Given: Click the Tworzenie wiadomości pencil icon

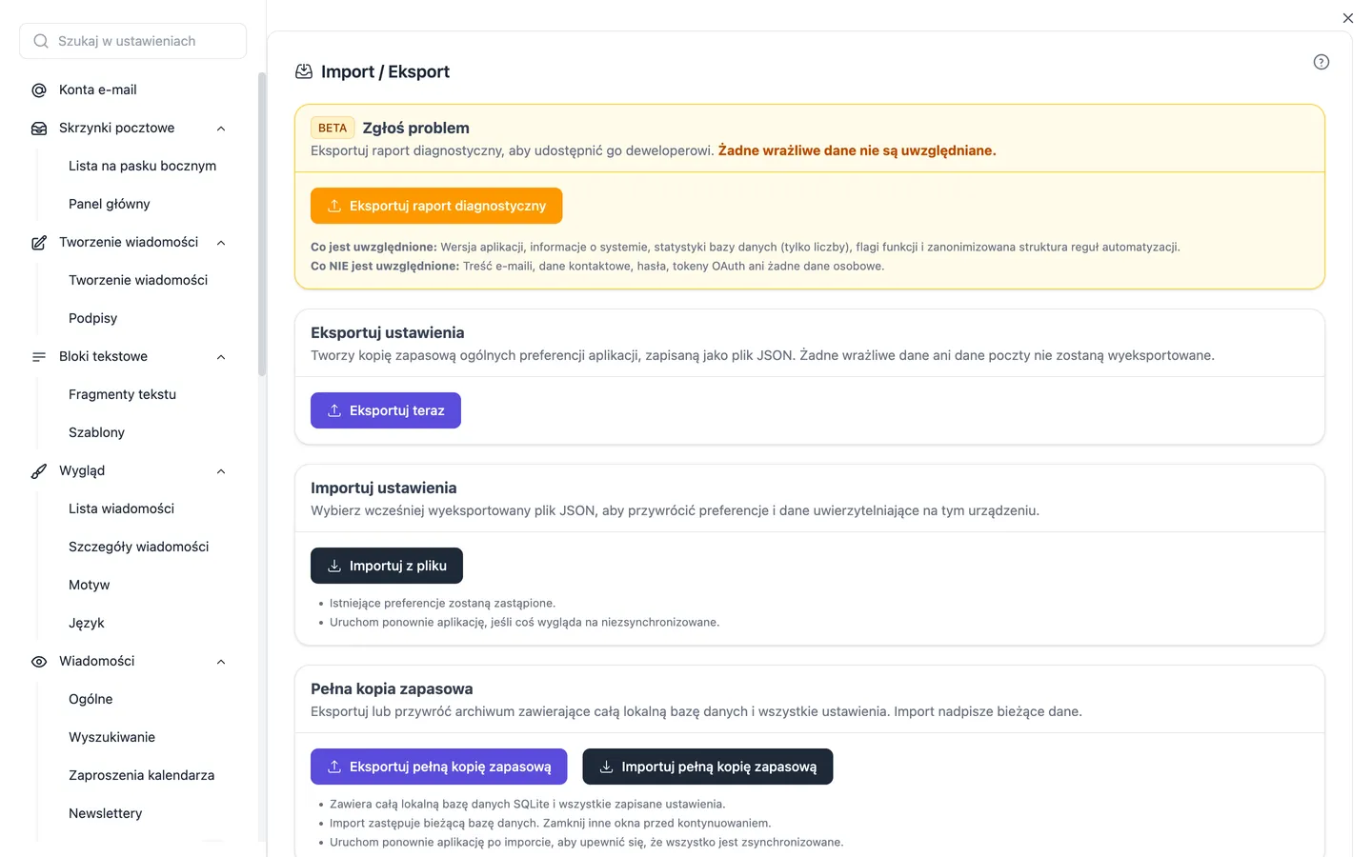Looking at the screenshot, I should pyautogui.click(x=39, y=242).
